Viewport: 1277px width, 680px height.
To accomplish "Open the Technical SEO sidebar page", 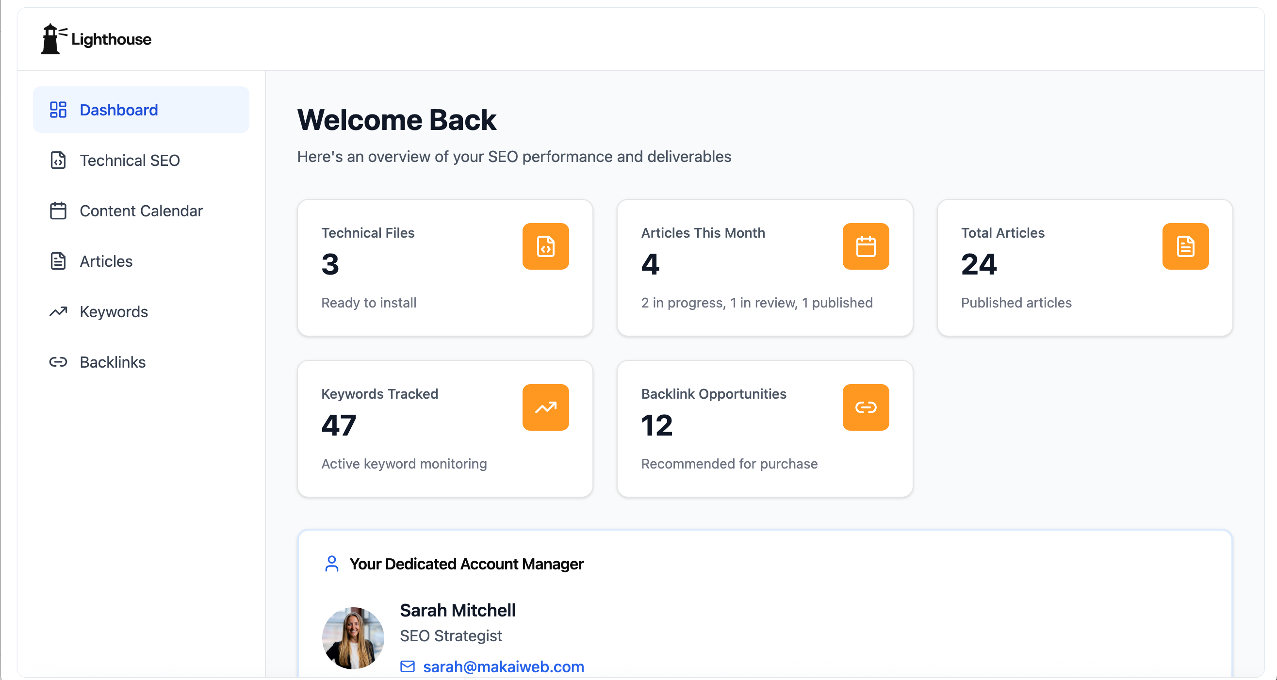I will 130,160.
